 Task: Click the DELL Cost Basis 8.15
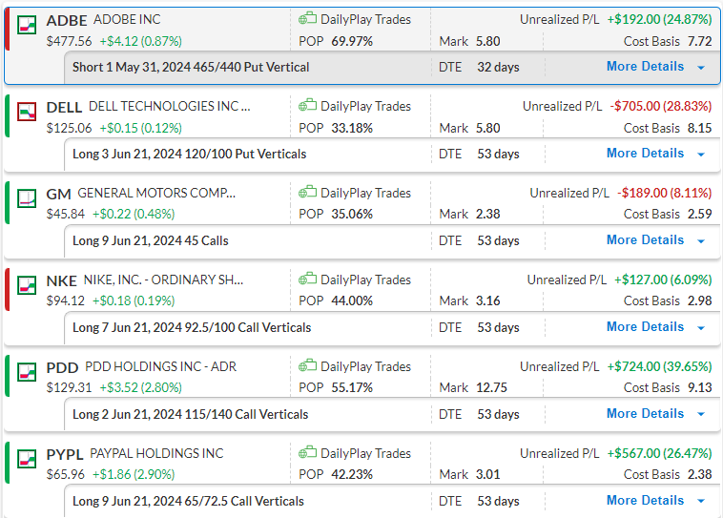tap(700, 128)
